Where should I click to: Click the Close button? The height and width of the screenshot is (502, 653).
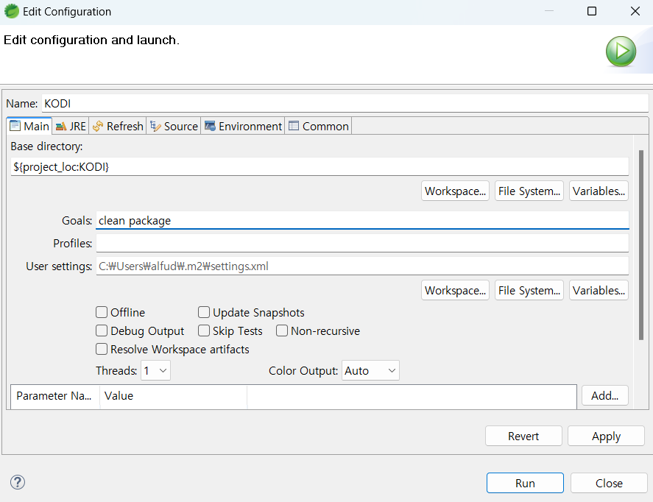pos(609,483)
